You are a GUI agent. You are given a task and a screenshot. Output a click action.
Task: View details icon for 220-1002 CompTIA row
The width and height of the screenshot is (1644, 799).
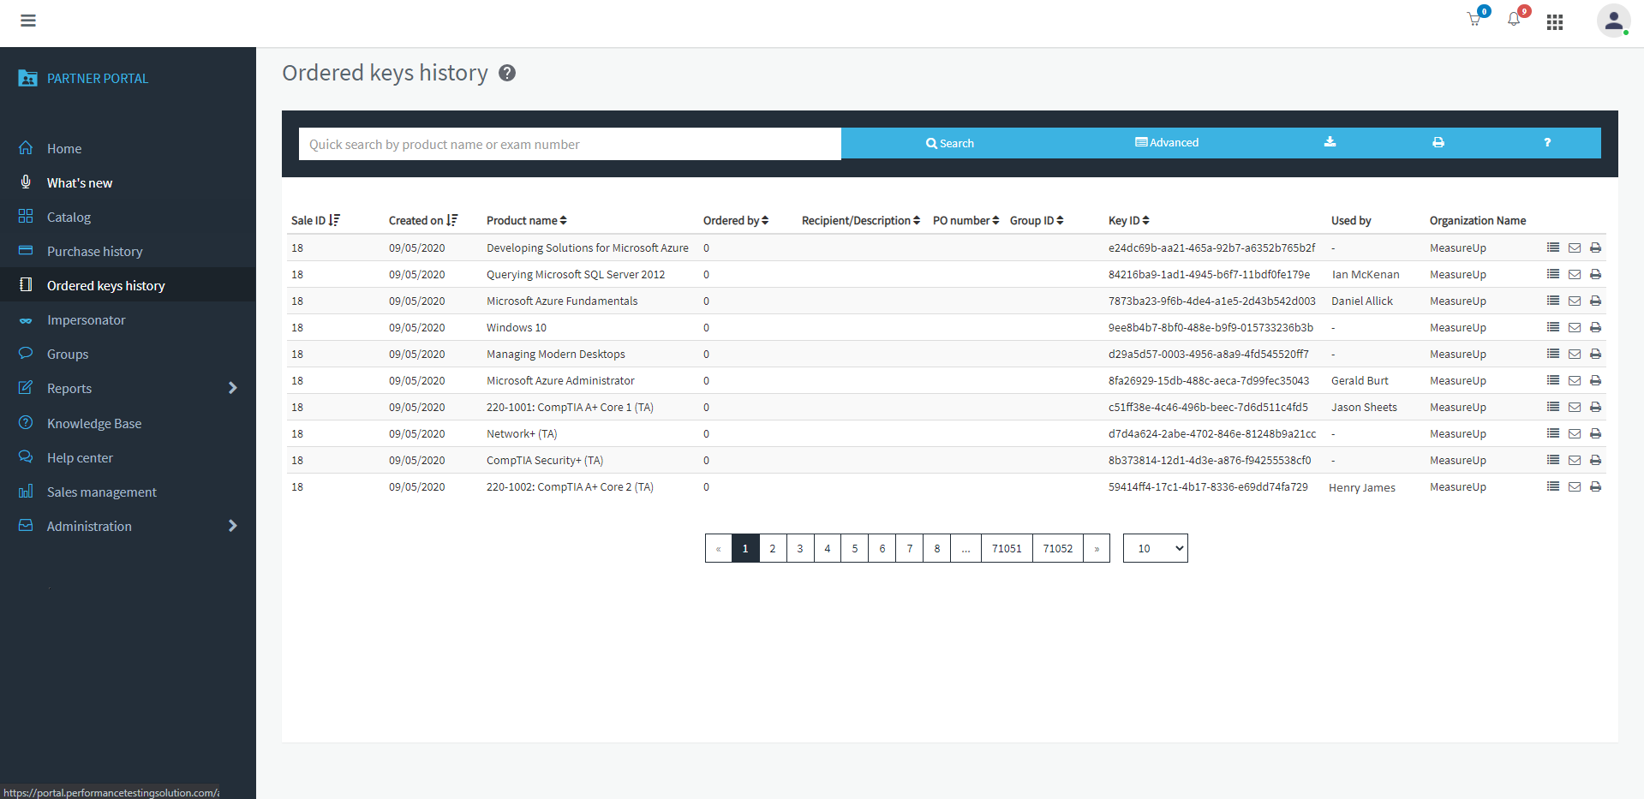click(1553, 486)
